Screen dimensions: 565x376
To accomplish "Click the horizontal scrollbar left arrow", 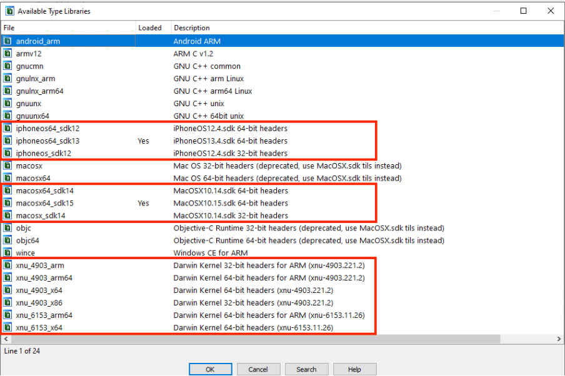I will [6, 339].
